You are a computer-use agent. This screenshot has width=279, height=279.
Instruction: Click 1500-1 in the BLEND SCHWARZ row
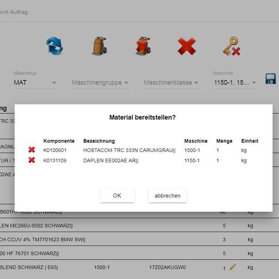102,267
